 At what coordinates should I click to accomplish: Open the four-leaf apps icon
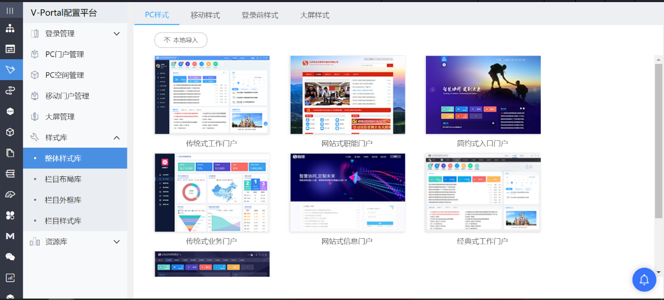tap(10, 215)
